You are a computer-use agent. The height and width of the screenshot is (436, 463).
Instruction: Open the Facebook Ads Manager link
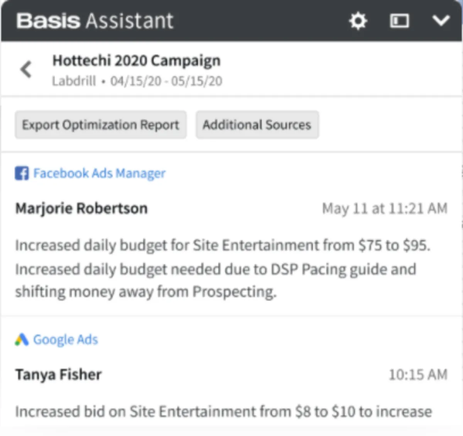[x=99, y=173]
